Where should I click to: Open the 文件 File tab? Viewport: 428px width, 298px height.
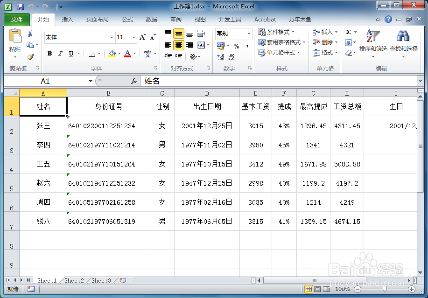17,20
